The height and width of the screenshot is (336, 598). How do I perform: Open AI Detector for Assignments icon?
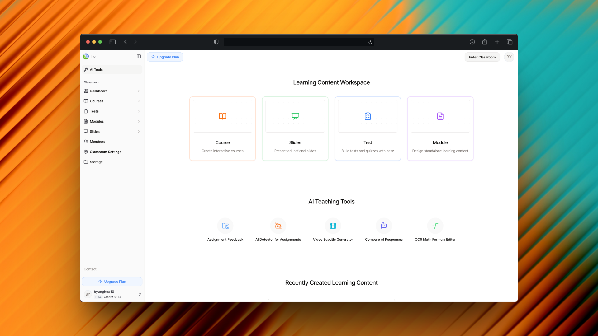click(x=278, y=226)
